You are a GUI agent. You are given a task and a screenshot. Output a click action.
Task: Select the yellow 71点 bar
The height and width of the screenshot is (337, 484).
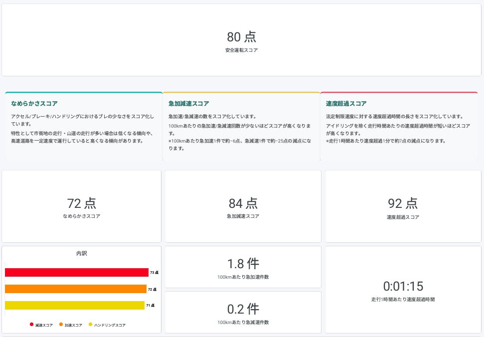(75, 305)
